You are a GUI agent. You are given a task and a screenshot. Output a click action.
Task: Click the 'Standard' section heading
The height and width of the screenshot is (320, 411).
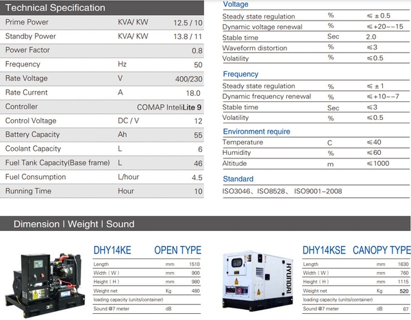pyautogui.click(x=238, y=179)
